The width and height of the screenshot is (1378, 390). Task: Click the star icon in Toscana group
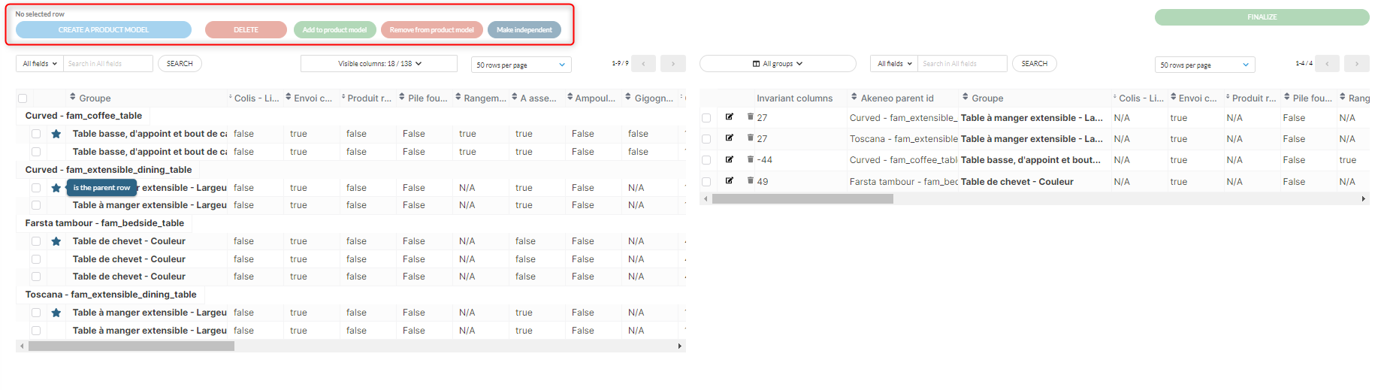point(56,313)
